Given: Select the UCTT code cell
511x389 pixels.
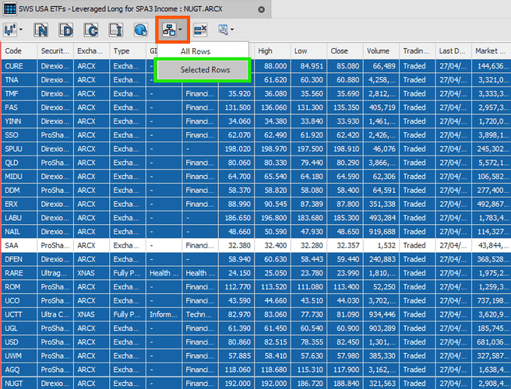Looking at the screenshot, I should click(x=19, y=314).
